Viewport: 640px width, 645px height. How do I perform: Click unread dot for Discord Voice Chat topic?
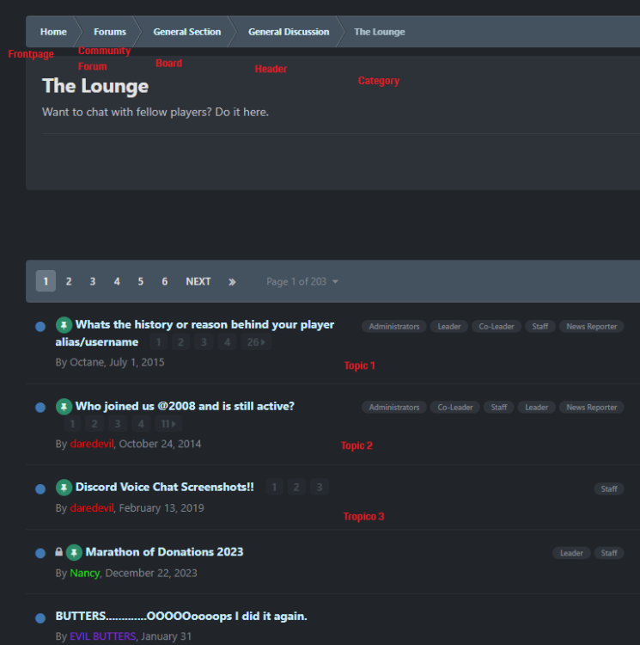[x=40, y=488]
